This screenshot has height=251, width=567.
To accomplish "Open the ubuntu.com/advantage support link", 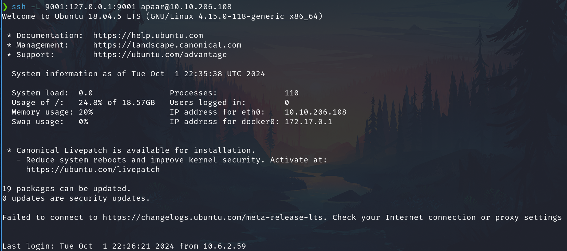I will tap(160, 55).
